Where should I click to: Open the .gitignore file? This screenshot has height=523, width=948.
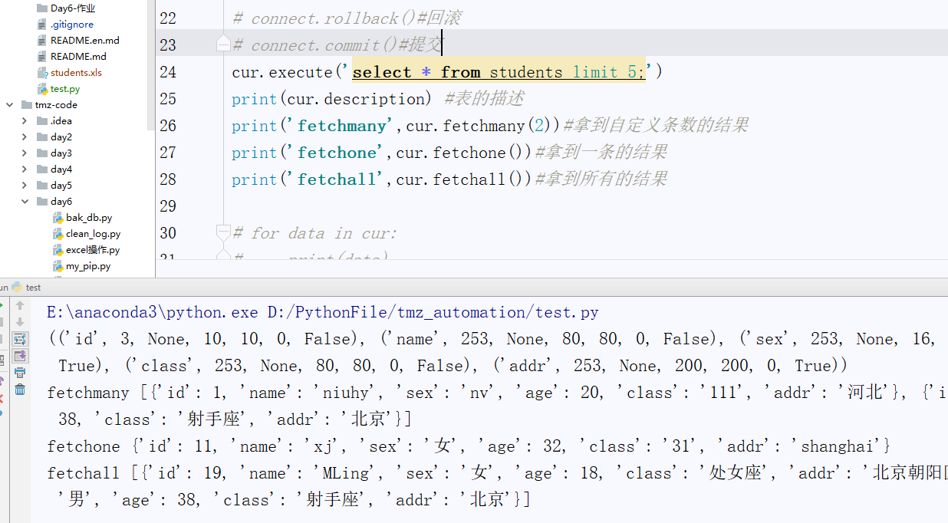[71, 25]
